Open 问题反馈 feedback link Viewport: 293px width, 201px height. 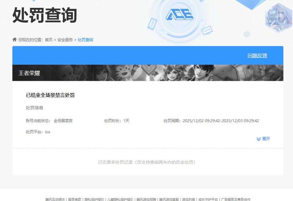(257, 55)
